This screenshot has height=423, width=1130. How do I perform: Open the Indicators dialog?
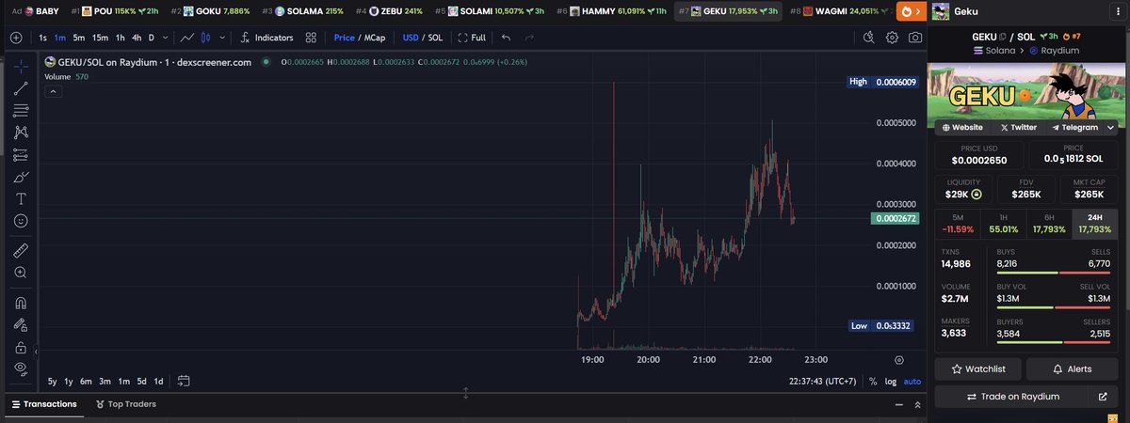(266, 38)
